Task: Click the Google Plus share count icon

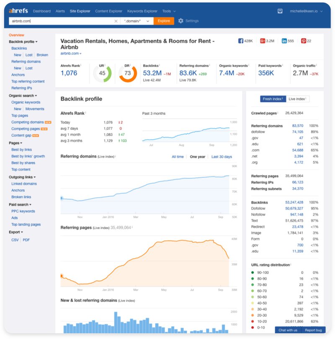Action: pos(262,41)
